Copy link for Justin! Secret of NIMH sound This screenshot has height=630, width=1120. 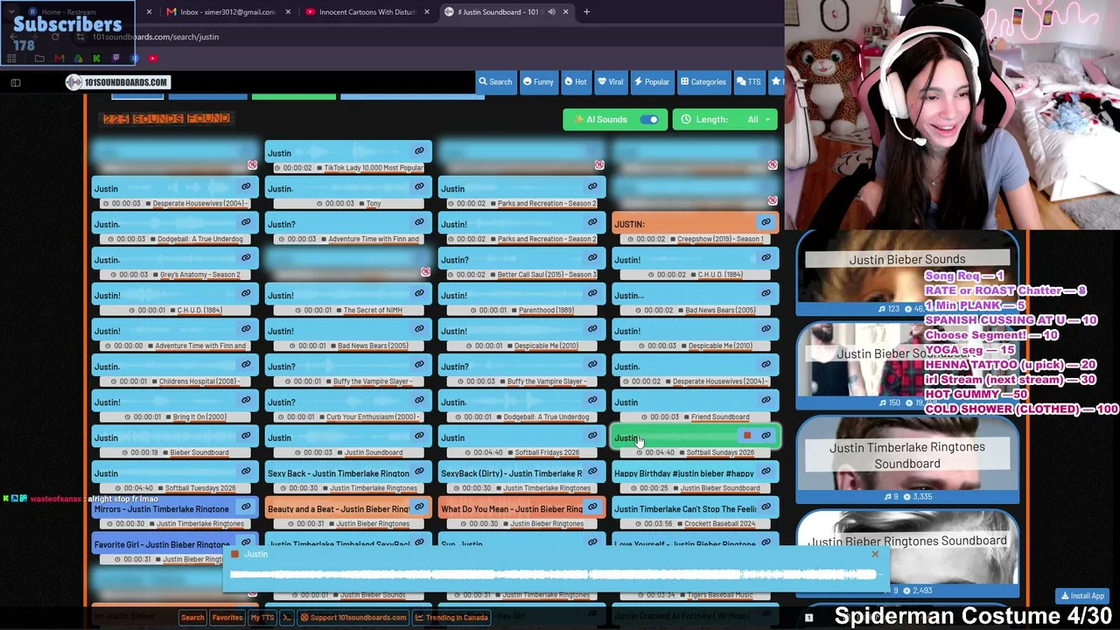point(419,293)
